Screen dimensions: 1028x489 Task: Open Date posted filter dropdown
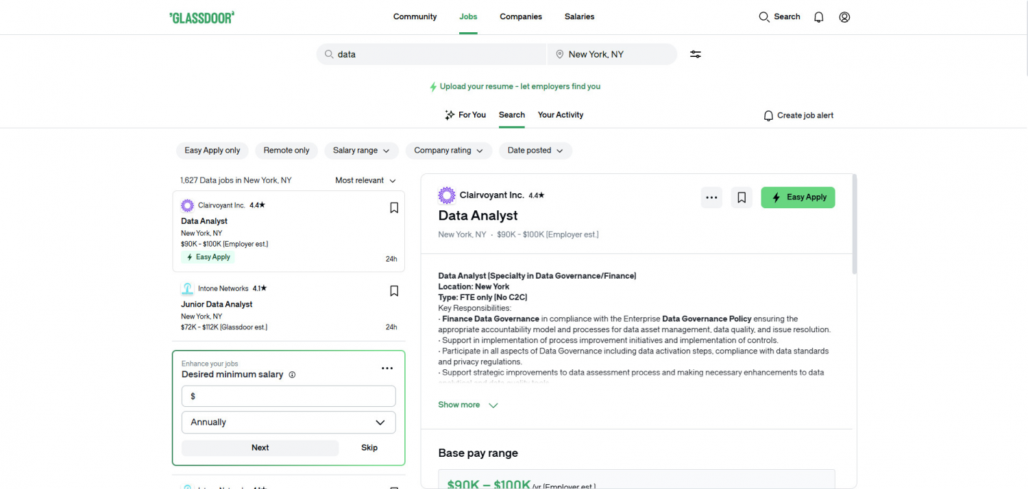click(x=535, y=151)
